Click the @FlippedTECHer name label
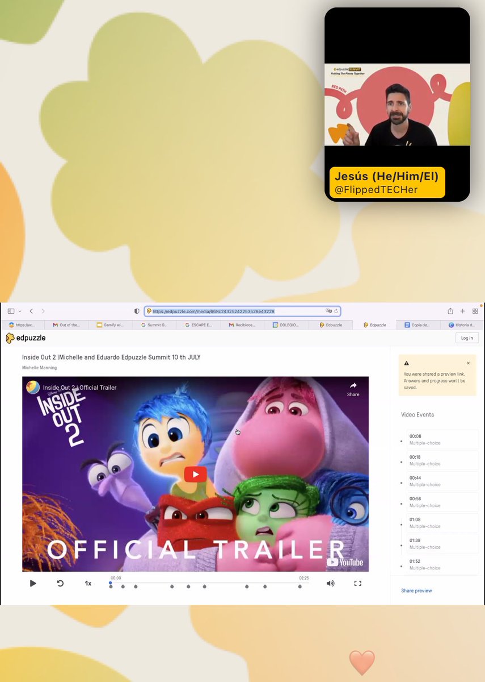This screenshot has width=485, height=682. click(376, 190)
